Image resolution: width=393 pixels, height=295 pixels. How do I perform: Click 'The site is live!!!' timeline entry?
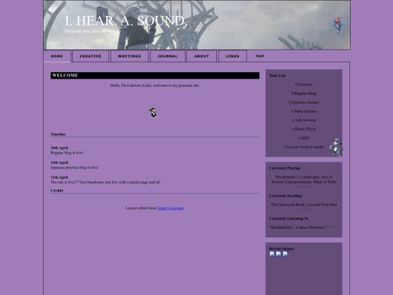coord(106,182)
